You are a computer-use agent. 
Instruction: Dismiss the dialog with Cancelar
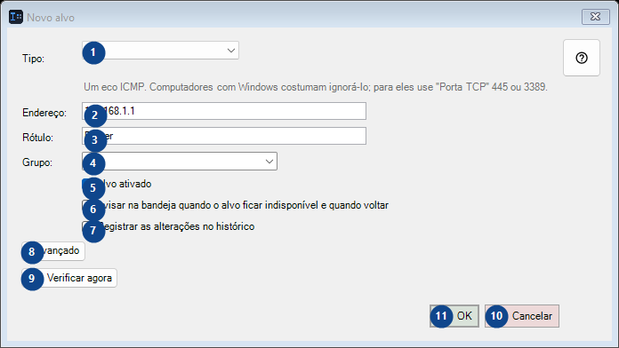tap(522, 316)
